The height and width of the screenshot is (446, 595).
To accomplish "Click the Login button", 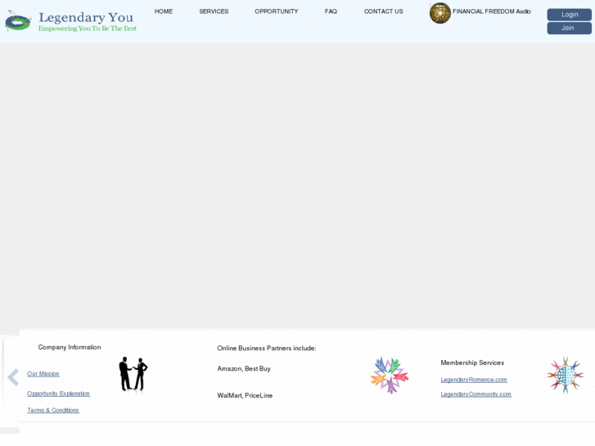I will coord(569,15).
